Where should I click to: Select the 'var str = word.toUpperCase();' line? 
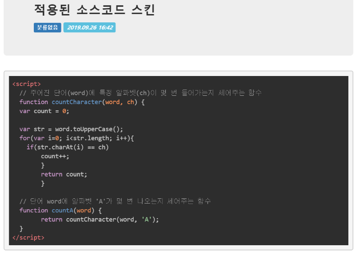tap(71, 129)
